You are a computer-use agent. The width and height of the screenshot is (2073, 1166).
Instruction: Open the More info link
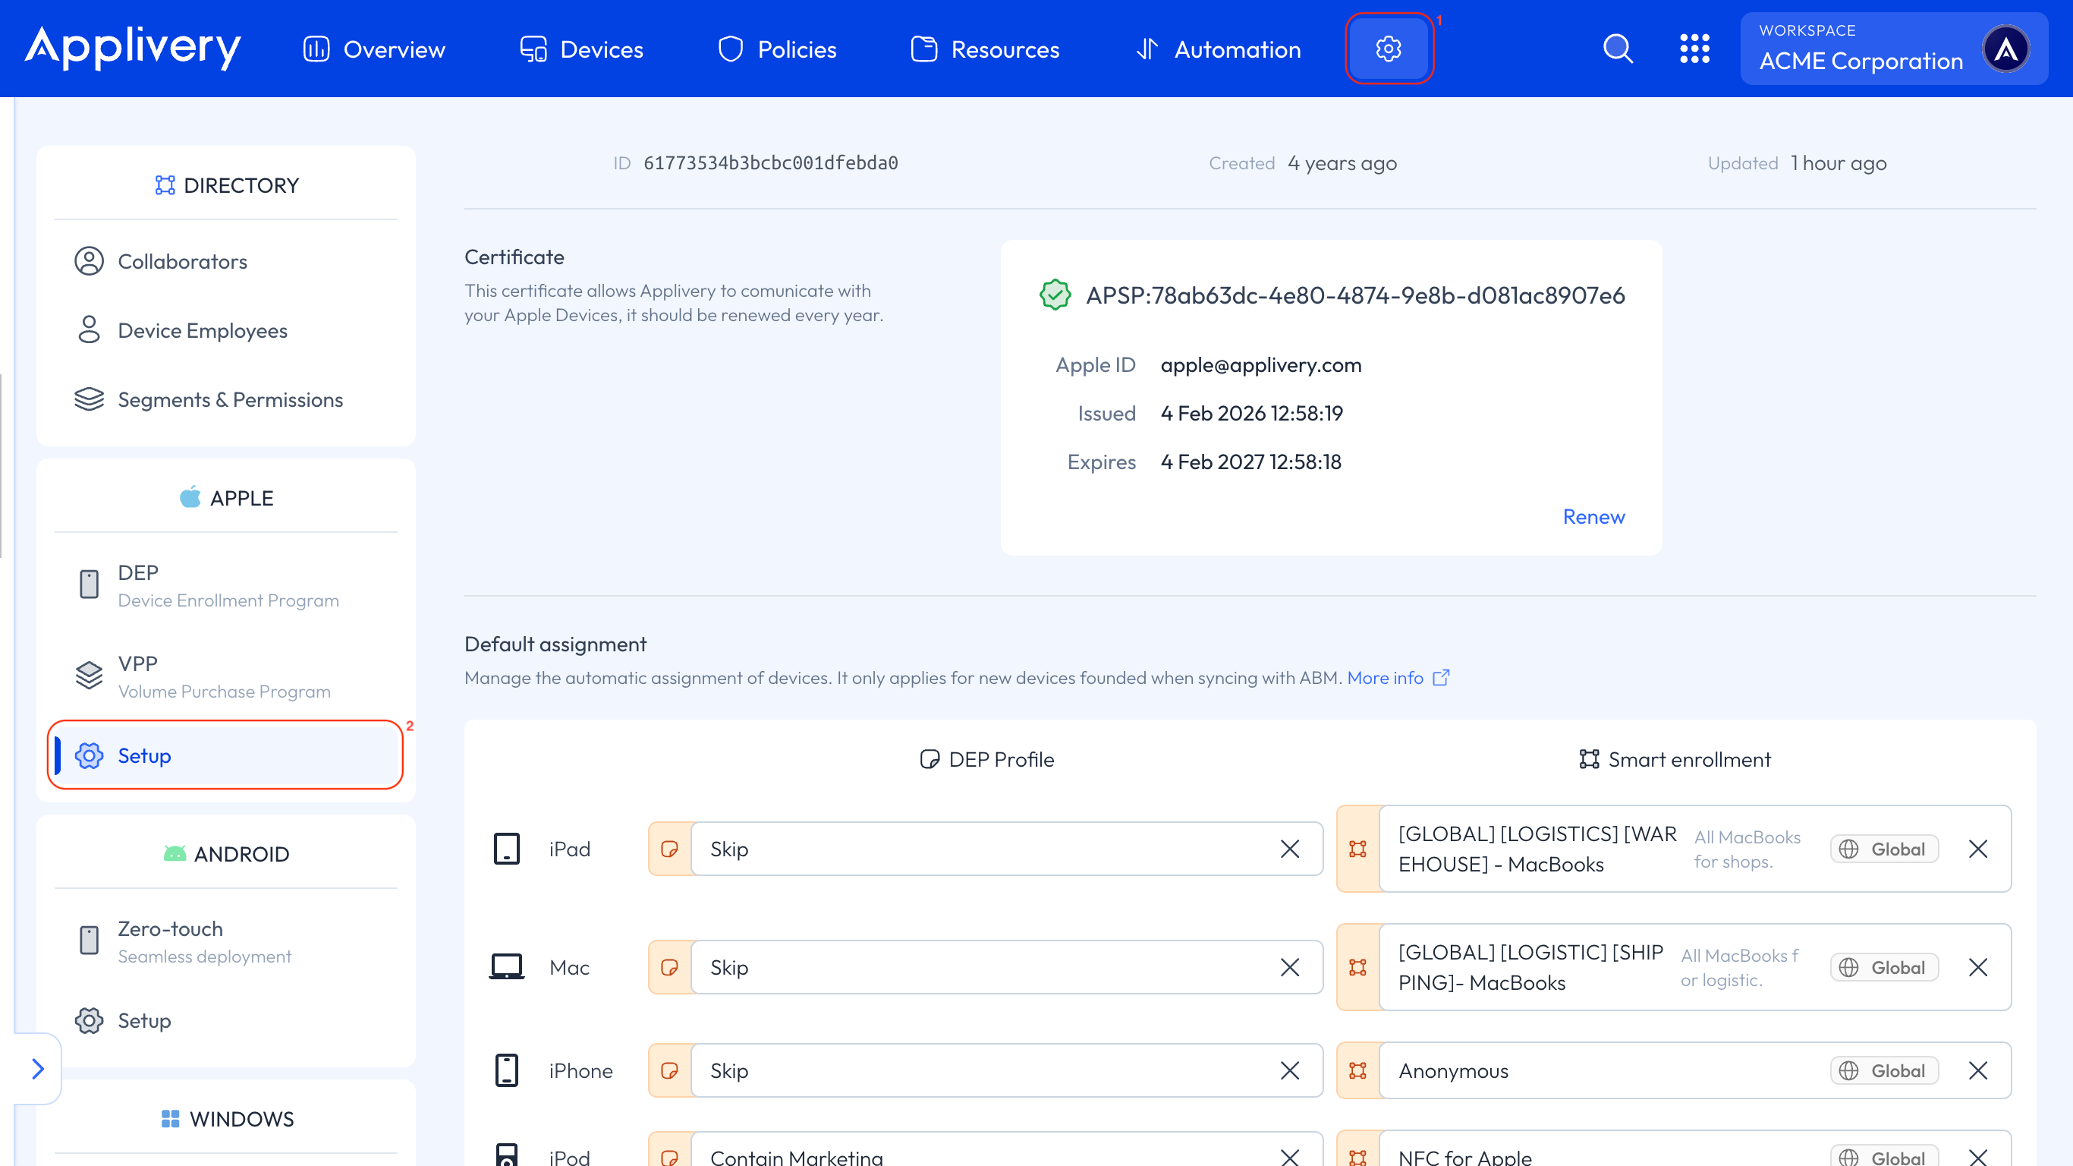pyautogui.click(x=1384, y=677)
